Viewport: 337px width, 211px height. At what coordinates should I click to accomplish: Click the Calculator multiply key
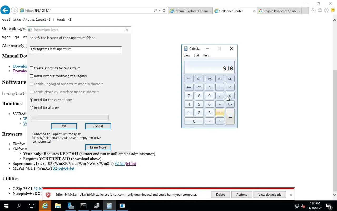[x=220, y=104]
